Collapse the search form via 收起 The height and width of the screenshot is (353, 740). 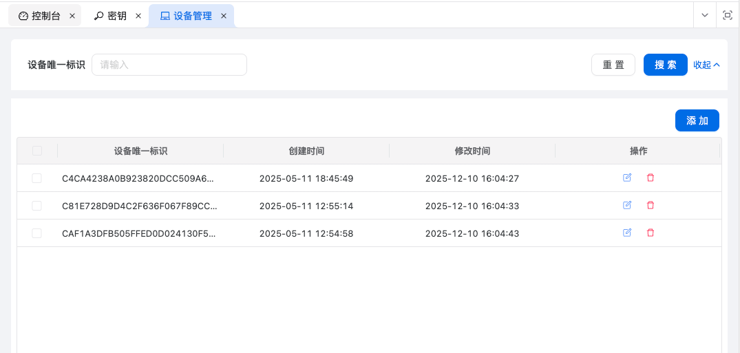tap(706, 65)
